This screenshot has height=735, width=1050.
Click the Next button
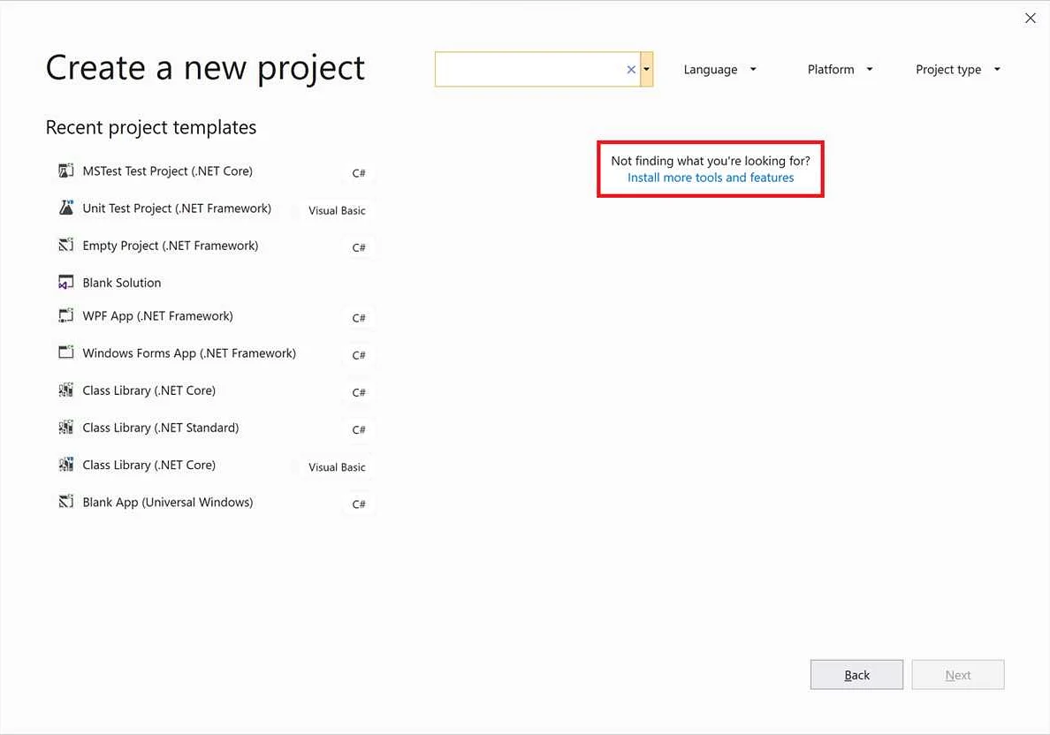click(x=957, y=674)
